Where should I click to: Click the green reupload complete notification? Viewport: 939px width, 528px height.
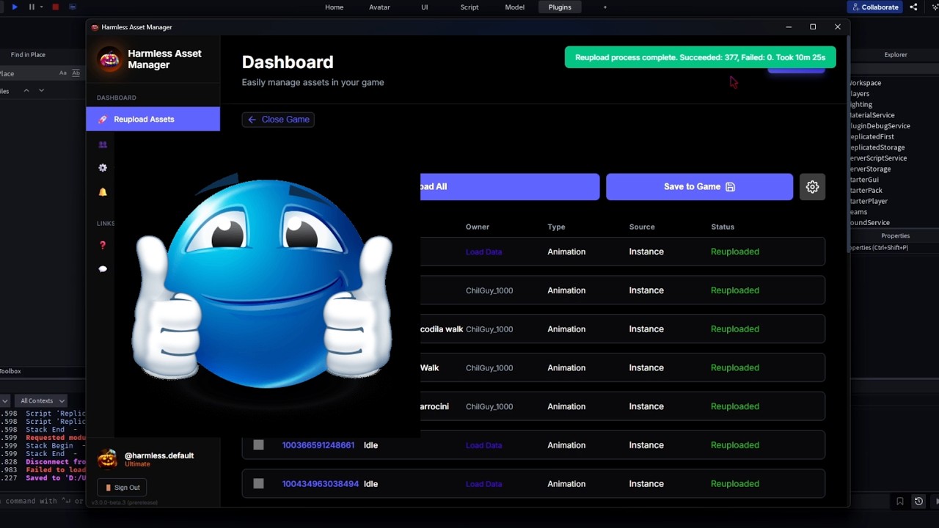(x=700, y=57)
